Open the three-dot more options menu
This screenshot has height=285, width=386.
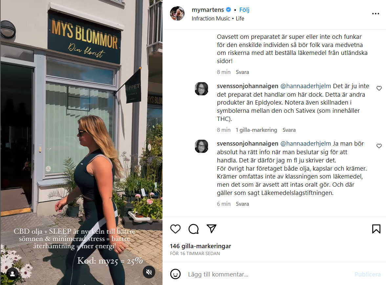375,14
